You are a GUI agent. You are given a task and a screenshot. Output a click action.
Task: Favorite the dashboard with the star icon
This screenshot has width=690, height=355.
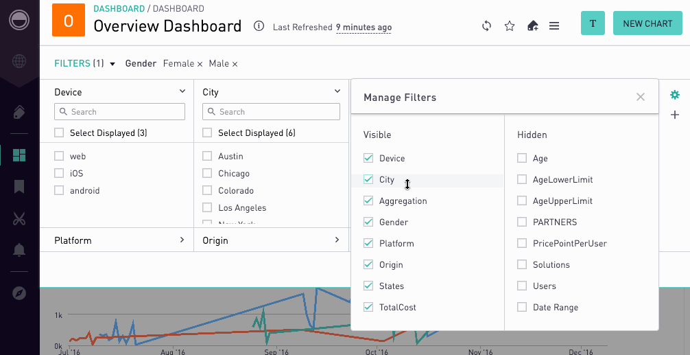coord(510,26)
